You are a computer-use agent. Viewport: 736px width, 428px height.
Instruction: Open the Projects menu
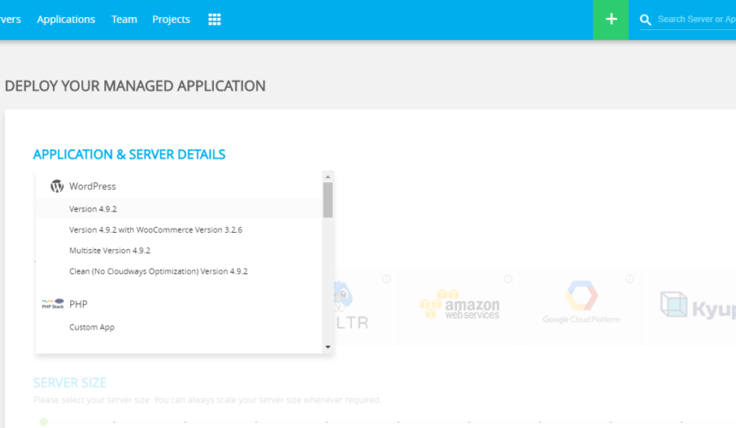point(171,20)
